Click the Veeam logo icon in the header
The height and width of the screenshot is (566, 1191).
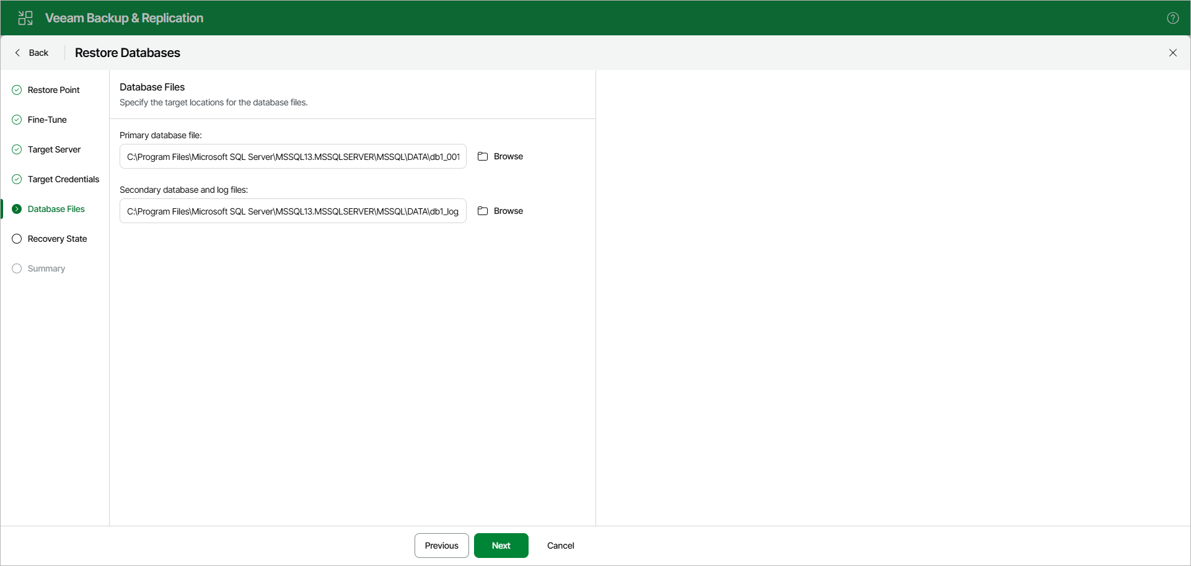(25, 18)
